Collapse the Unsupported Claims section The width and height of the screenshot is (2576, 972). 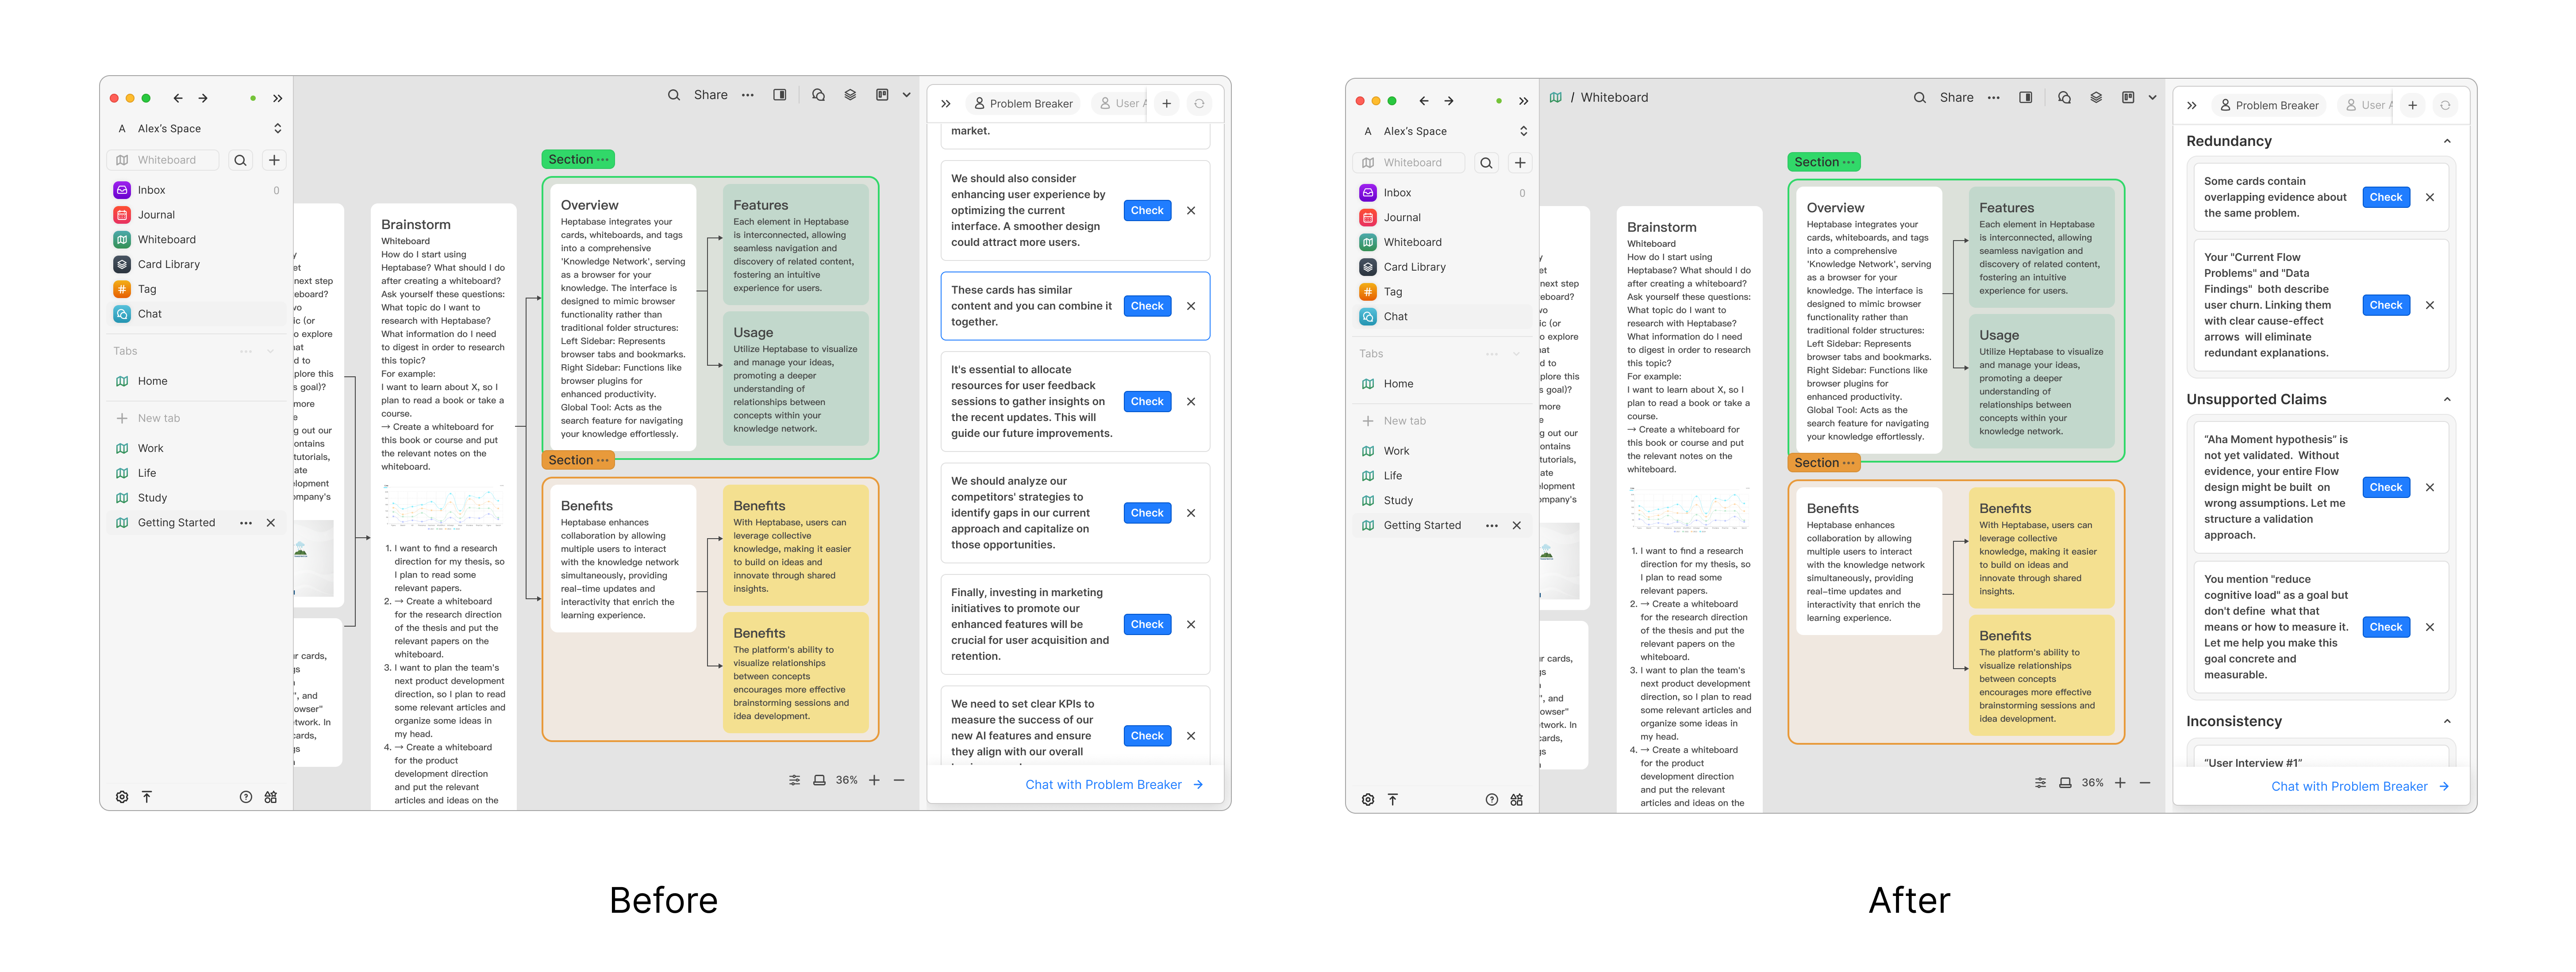pos(2446,400)
